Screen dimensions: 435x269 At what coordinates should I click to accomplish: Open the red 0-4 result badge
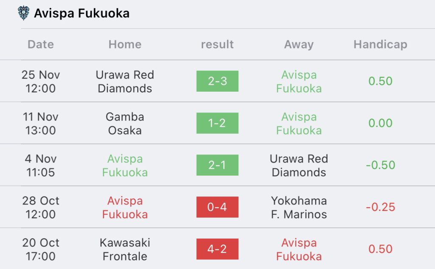tap(217, 207)
